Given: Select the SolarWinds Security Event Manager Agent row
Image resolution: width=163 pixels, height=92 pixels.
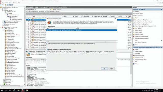Looking at the screenshot, I should pyautogui.click(x=81, y=30).
